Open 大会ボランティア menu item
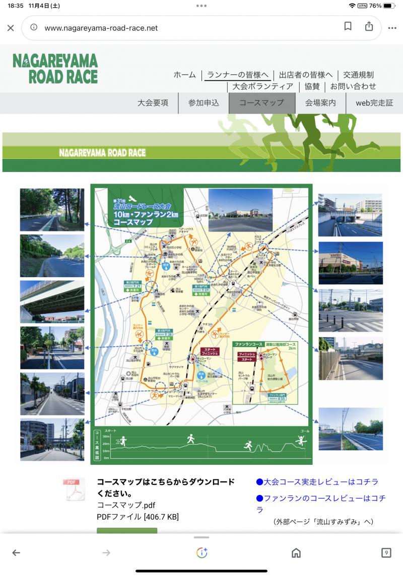Screen dimensions: 403x576 pos(262,87)
